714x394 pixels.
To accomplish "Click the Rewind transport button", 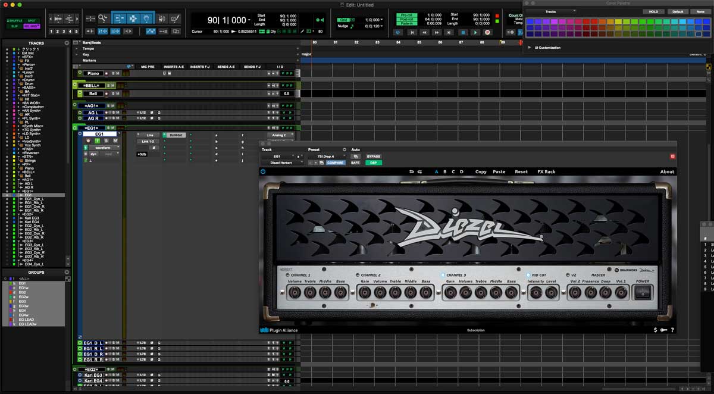I will pos(425,32).
